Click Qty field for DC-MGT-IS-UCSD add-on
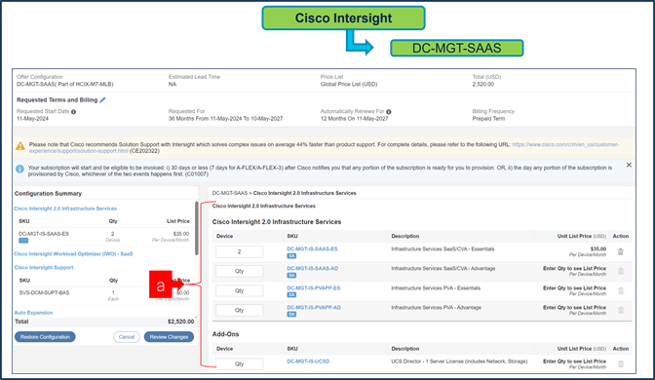 [240, 363]
